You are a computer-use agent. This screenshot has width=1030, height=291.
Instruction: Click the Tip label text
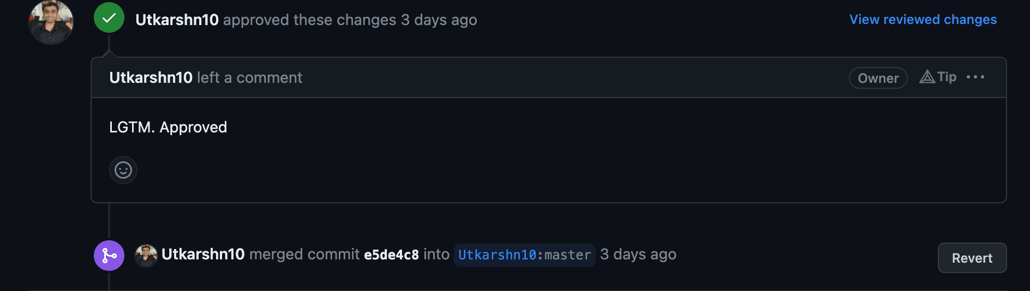tap(947, 77)
